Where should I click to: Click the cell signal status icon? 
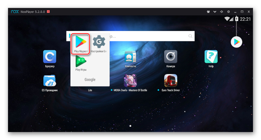pos(232,19)
